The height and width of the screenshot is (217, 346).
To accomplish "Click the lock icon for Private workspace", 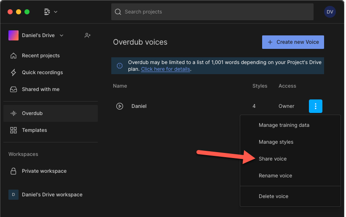I will [13, 171].
